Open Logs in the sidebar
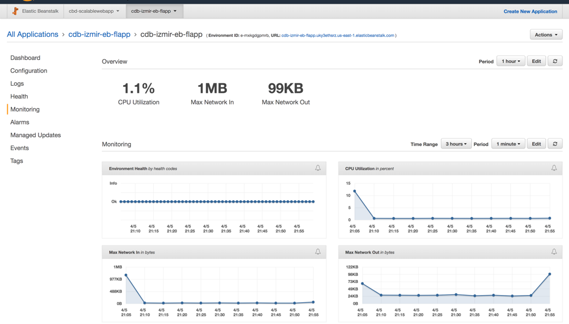 17,83
